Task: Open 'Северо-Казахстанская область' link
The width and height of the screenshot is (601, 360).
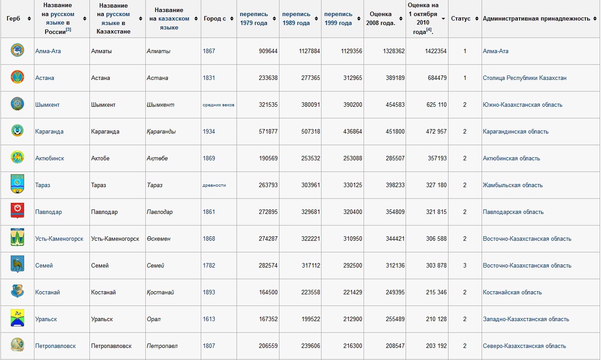Action: coord(525,346)
